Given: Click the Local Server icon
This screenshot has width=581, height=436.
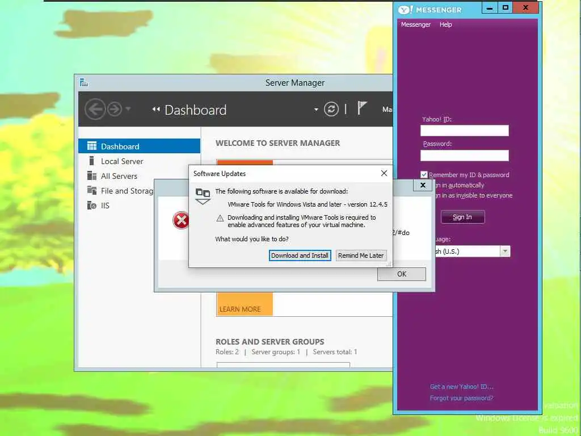Looking at the screenshot, I should coord(91,161).
